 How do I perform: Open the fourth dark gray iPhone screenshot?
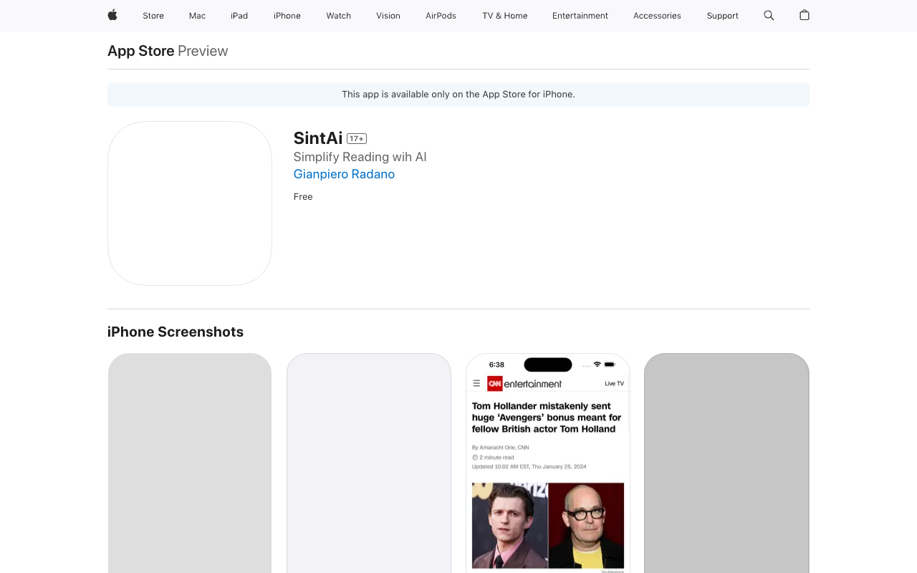point(726,463)
